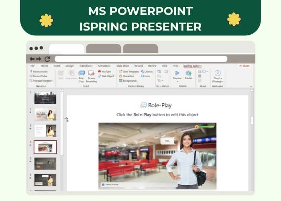
Task: Open the Thuy Le Phuong workspace account menu
Action: coord(218,76)
